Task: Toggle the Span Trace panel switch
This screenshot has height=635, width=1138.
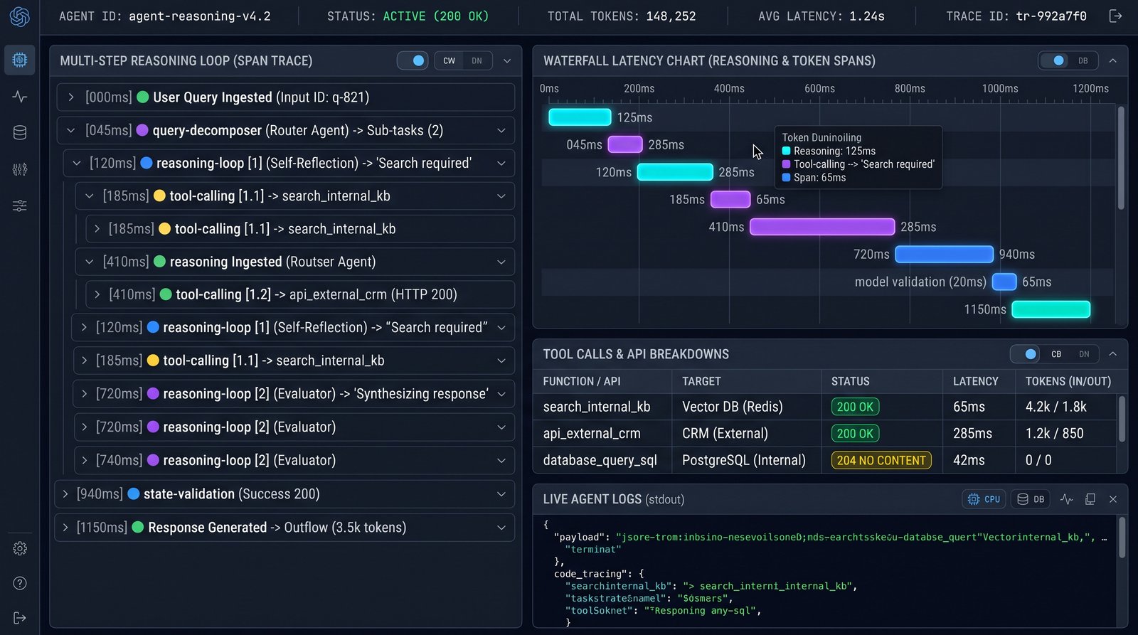Action: [413, 60]
